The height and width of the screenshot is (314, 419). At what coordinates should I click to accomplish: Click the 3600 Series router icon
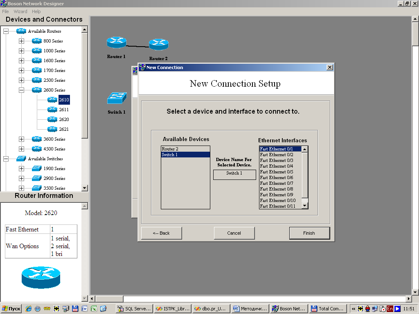pos(36,139)
